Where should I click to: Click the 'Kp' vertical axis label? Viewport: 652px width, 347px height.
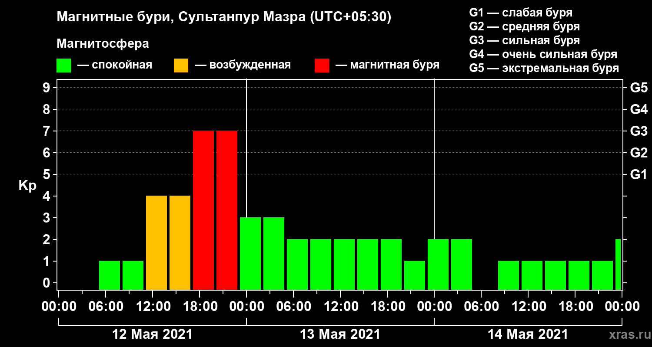point(27,185)
